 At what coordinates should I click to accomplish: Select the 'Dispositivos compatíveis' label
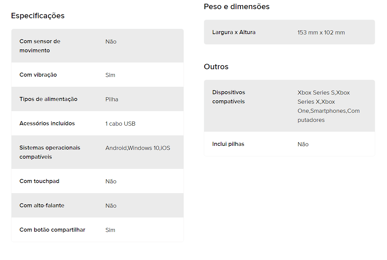229,97
